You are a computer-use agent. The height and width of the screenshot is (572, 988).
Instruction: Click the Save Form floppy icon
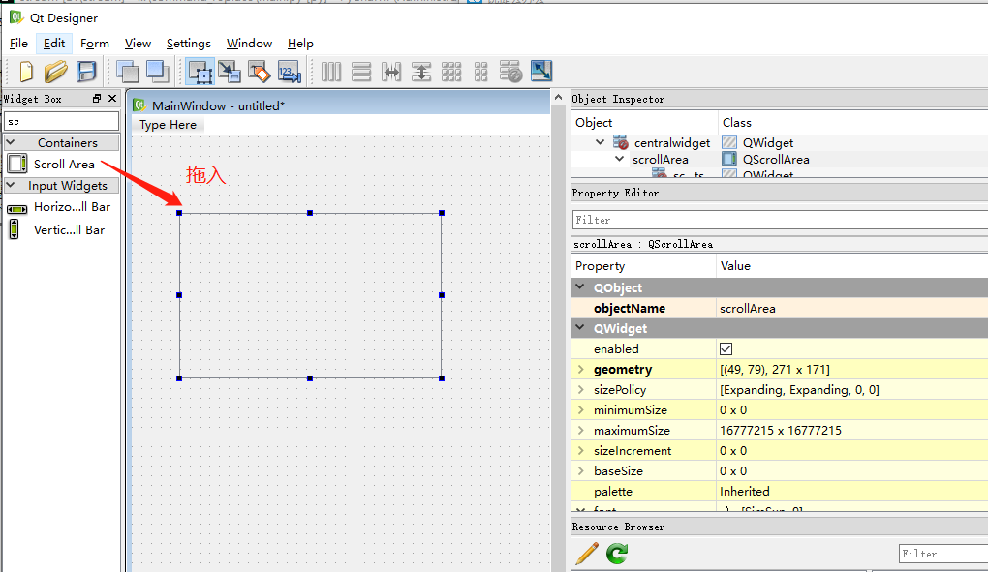[86, 72]
